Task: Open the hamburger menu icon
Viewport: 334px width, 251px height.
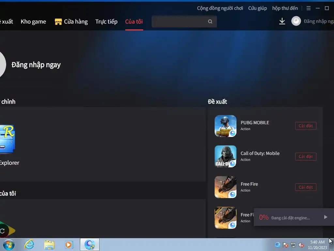Action: 309,8
